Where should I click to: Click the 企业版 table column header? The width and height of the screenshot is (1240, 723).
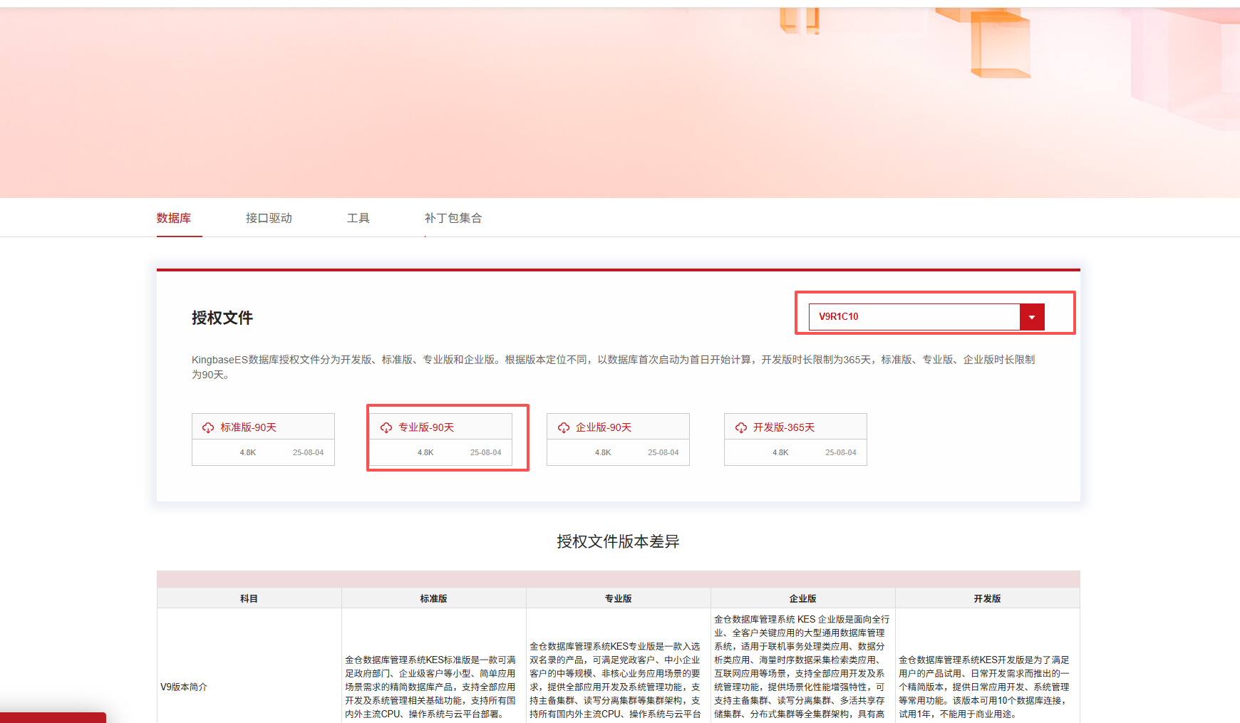pyautogui.click(x=802, y=598)
